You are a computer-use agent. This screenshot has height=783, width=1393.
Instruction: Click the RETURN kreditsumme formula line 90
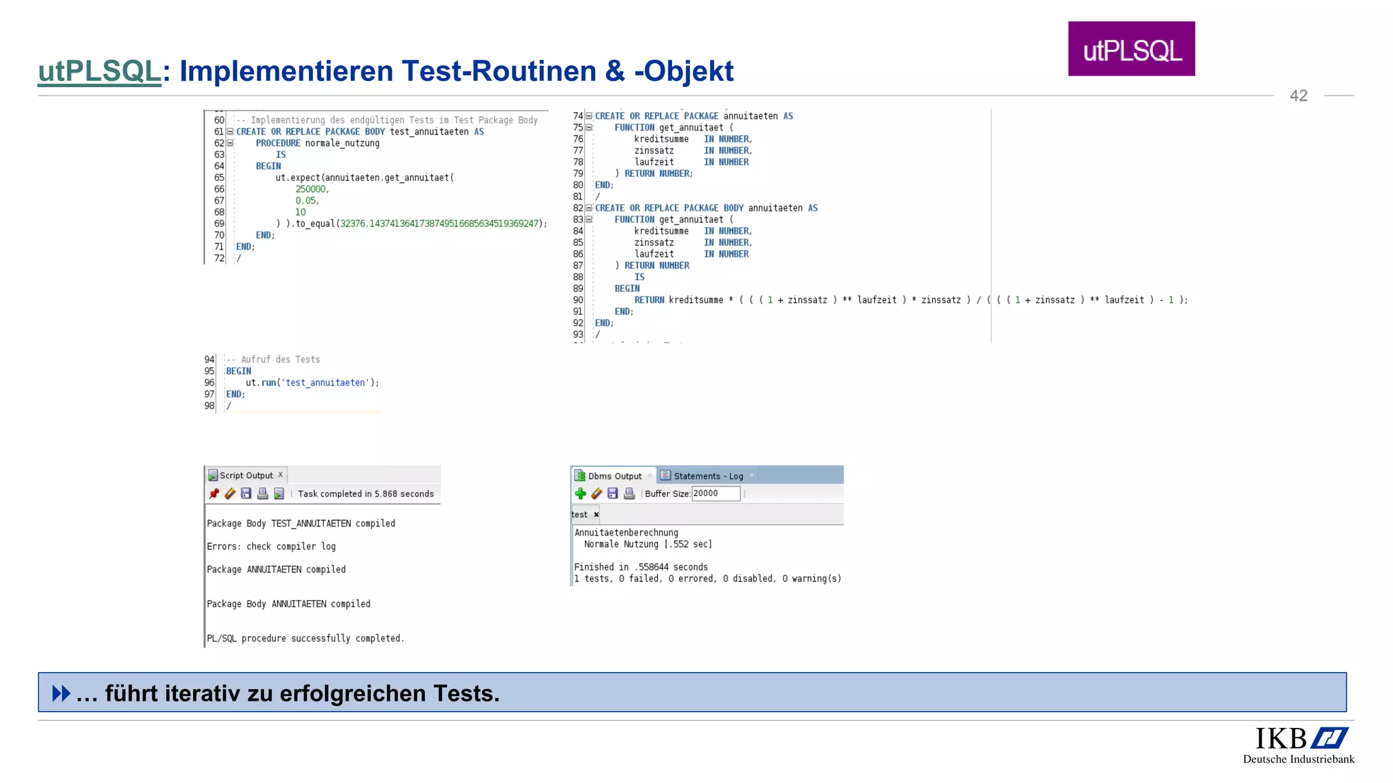pyautogui.click(x=911, y=300)
